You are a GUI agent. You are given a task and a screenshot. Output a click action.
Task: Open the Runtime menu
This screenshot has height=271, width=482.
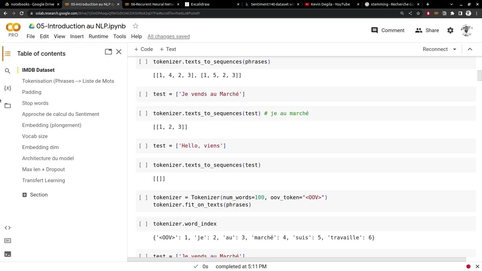(98, 37)
